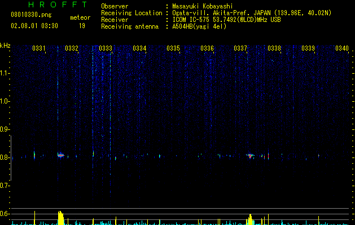The height and width of the screenshot is (225, 355).
Task: Click the date stamp 02.08.01 03:30
Action: (x=34, y=26)
